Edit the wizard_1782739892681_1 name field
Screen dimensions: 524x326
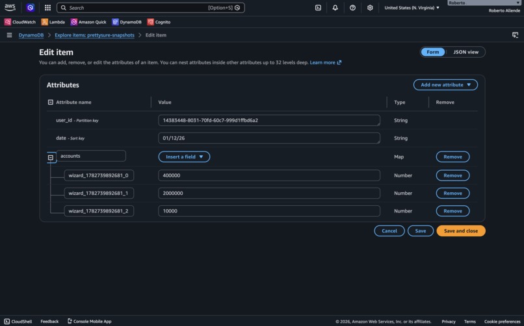[99, 194]
